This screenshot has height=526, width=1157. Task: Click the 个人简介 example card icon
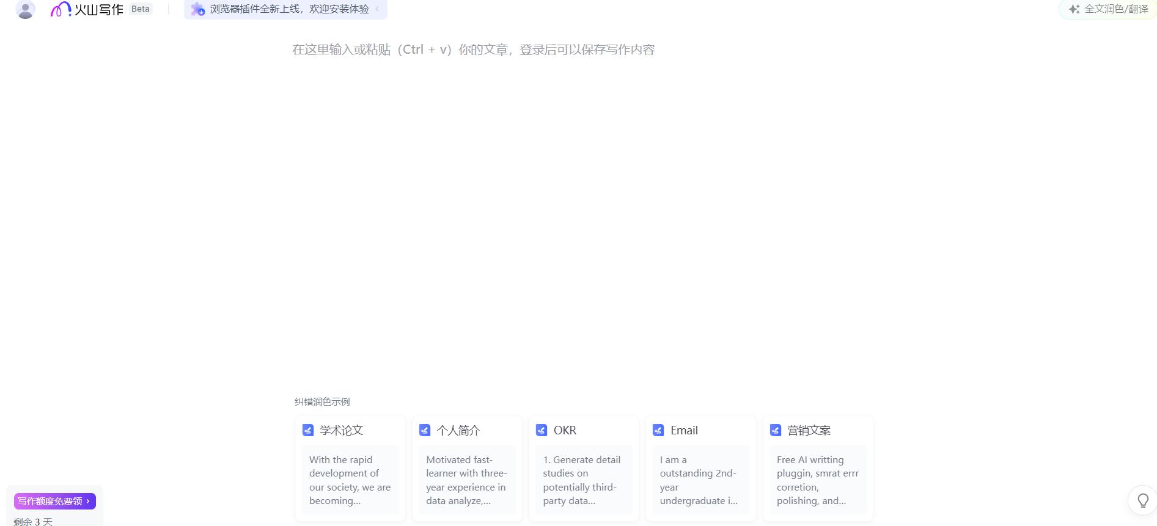[x=425, y=430]
